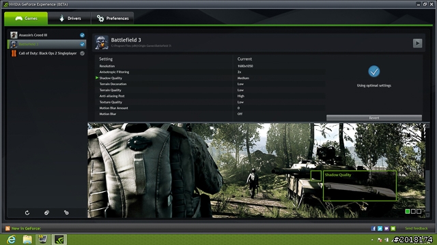Select the Resolution setting row
Image resolution: width=437 pixels, height=245 pixels.
tap(210, 66)
